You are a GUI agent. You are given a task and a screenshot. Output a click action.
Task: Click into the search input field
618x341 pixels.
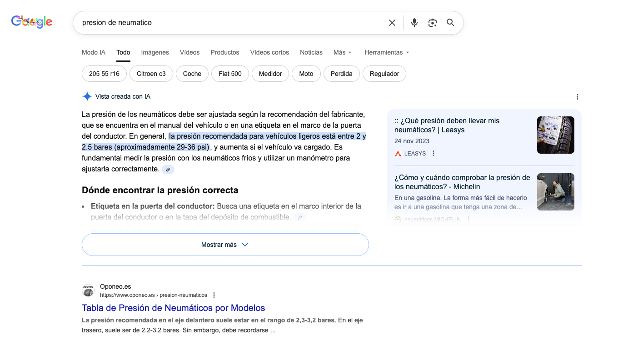pos(227,23)
